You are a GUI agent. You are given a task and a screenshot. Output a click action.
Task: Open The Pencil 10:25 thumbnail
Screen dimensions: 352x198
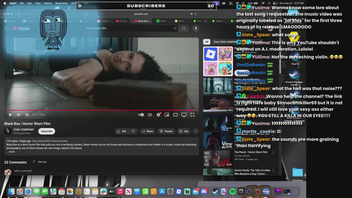[218, 159]
